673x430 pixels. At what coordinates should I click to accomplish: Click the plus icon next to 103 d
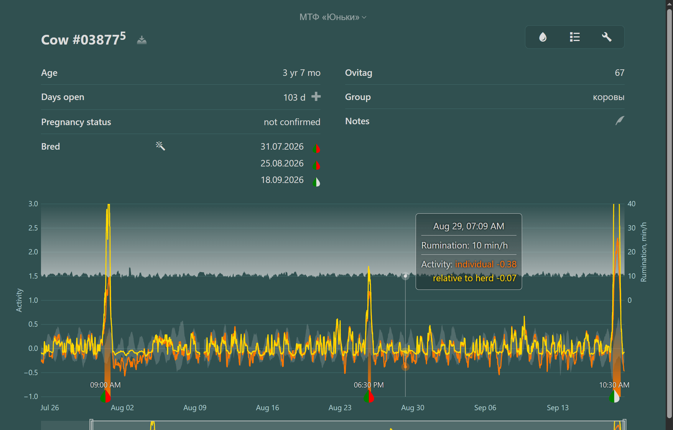click(316, 97)
